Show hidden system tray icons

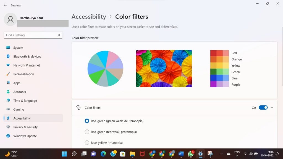(221, 154)
